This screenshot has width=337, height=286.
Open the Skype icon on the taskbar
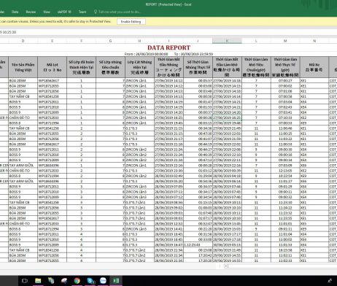pos(90,281)
